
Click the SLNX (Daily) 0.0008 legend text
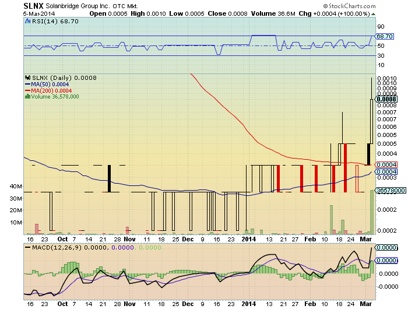pyautogui.click(x=64, y=78)
